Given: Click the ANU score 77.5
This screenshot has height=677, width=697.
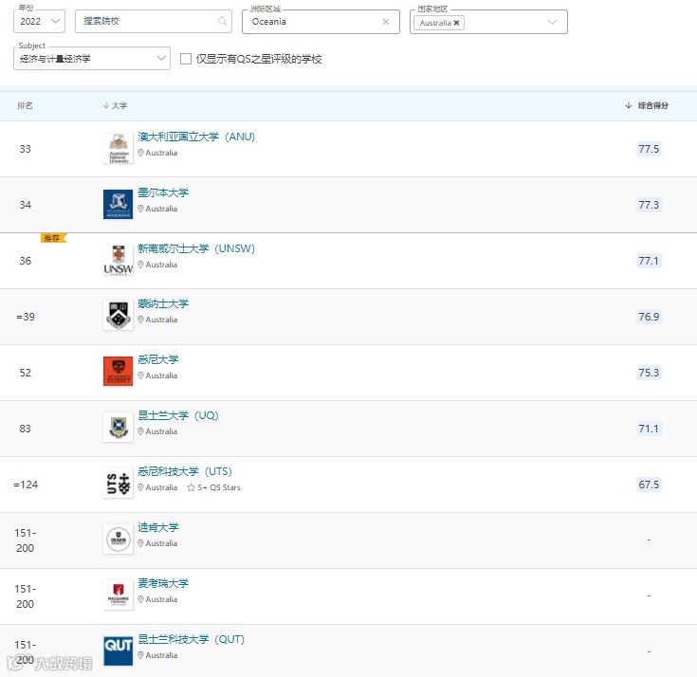Looking at the screenshot, I should (x=649, y=149).
